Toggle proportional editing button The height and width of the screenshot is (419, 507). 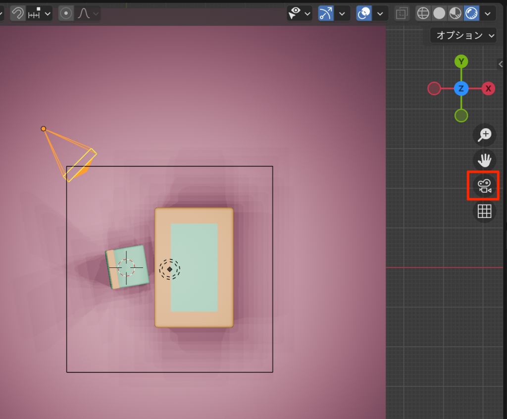tap(66, 13)
